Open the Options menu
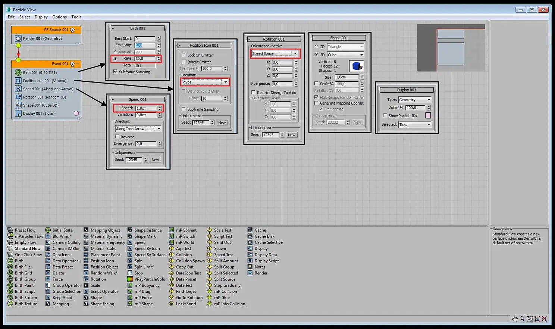The image size is (555, 329). pyautogui.click(x=59, y=17)
